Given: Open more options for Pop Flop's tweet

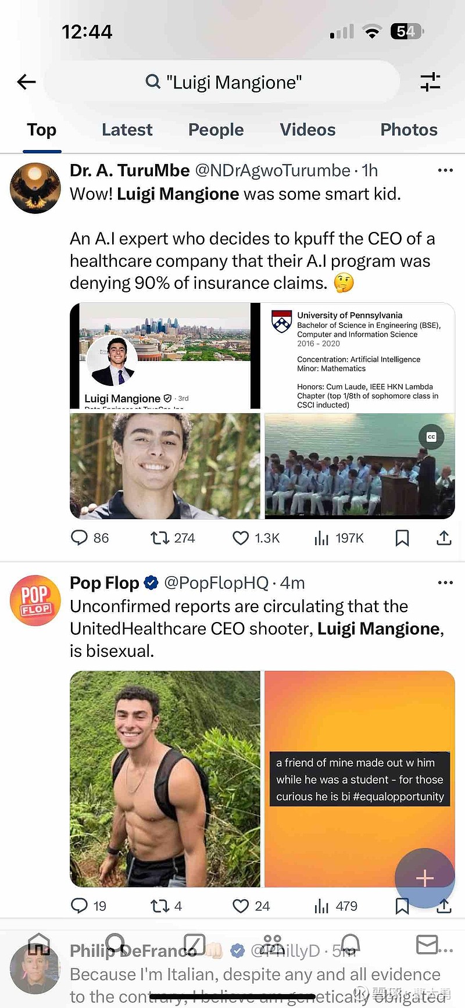Looking at the screenshot, I should pos(445,582).
